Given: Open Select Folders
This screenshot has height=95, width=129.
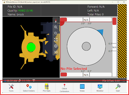Looking at the screenshot, I should [29, 88].
